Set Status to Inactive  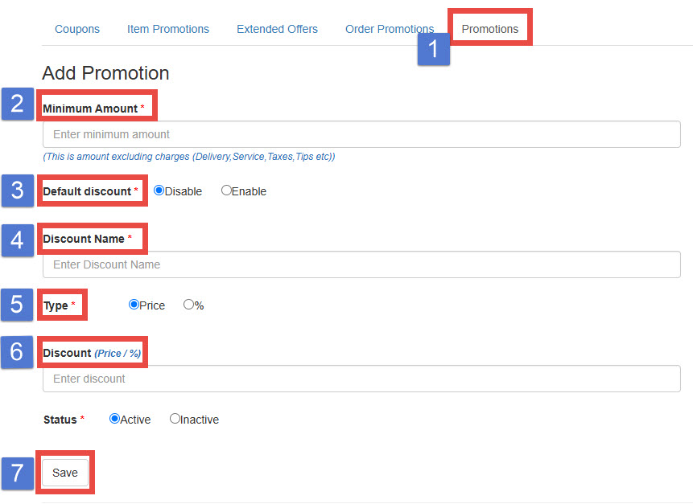click(175, 419)
